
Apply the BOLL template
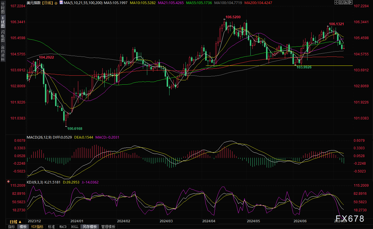click(x=74, y=227)
